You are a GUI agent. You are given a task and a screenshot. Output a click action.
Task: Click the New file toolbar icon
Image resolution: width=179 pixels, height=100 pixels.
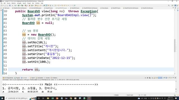(x=1, y=6)
